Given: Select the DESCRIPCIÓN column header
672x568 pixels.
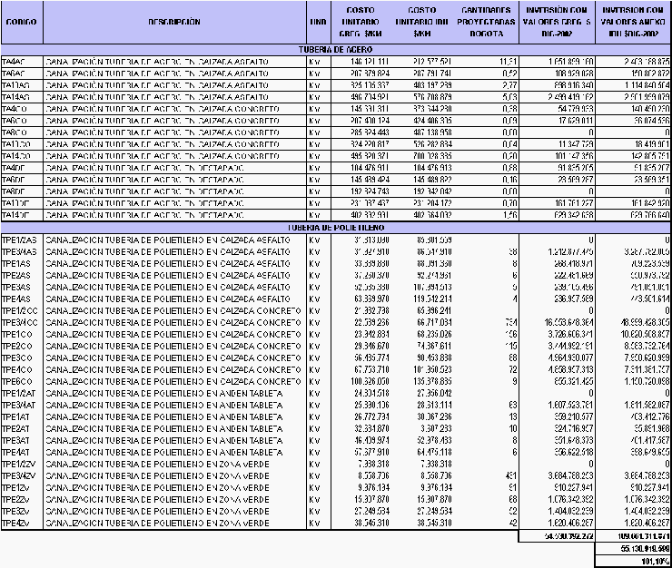Looking at the screenshot, I should (x=173, y=21).
